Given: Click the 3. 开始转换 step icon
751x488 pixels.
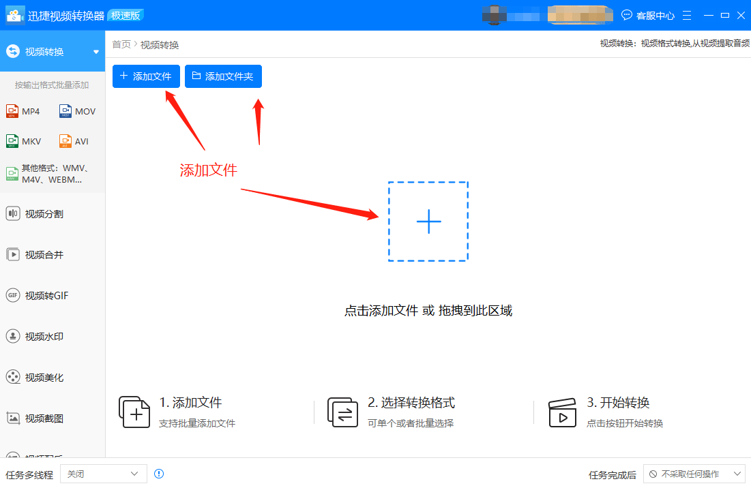Looking at the screenshot, I should (562, 412).
